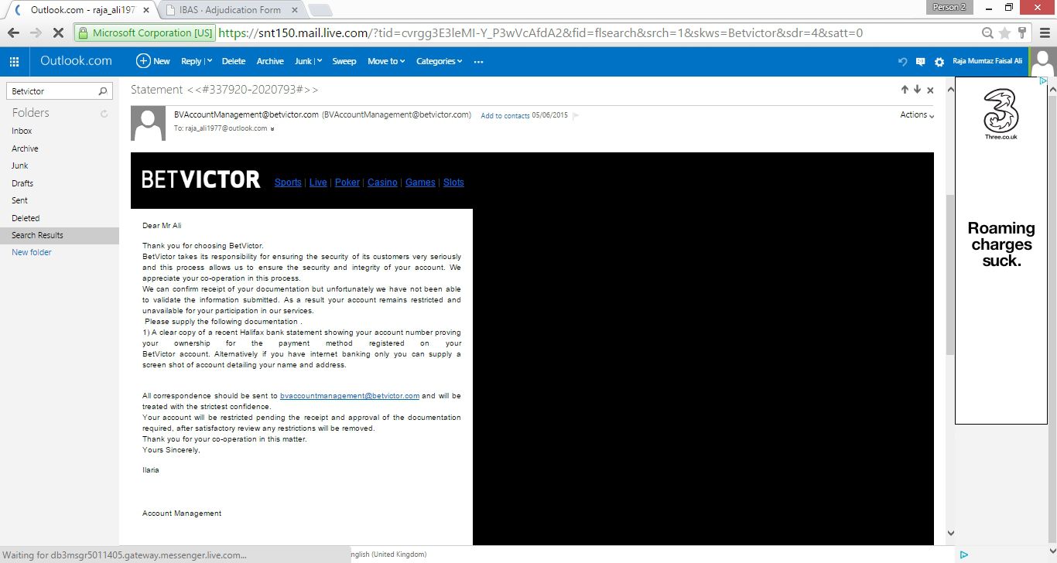Click the Raja Mumtaz Faisal Ali account name
This screenshot has width=1057, height=563.
(x=987, y=62)
